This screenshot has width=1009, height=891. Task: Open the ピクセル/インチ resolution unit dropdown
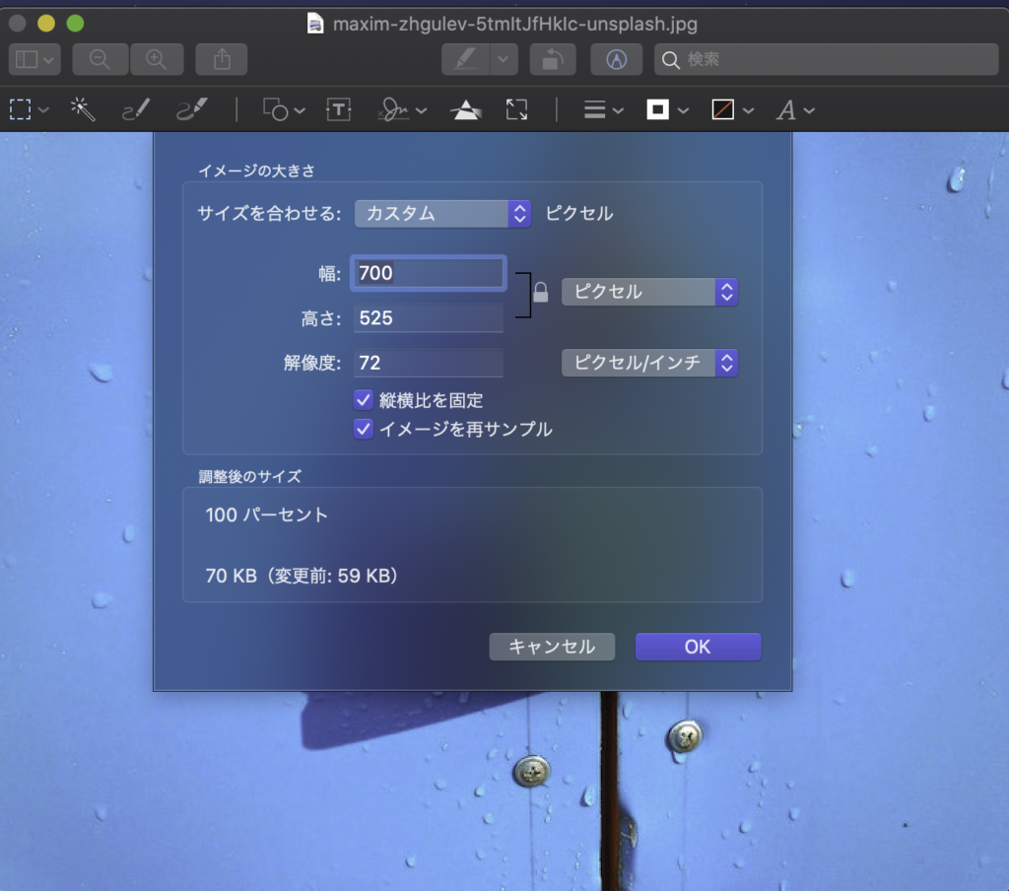click(x=650, y=363)
